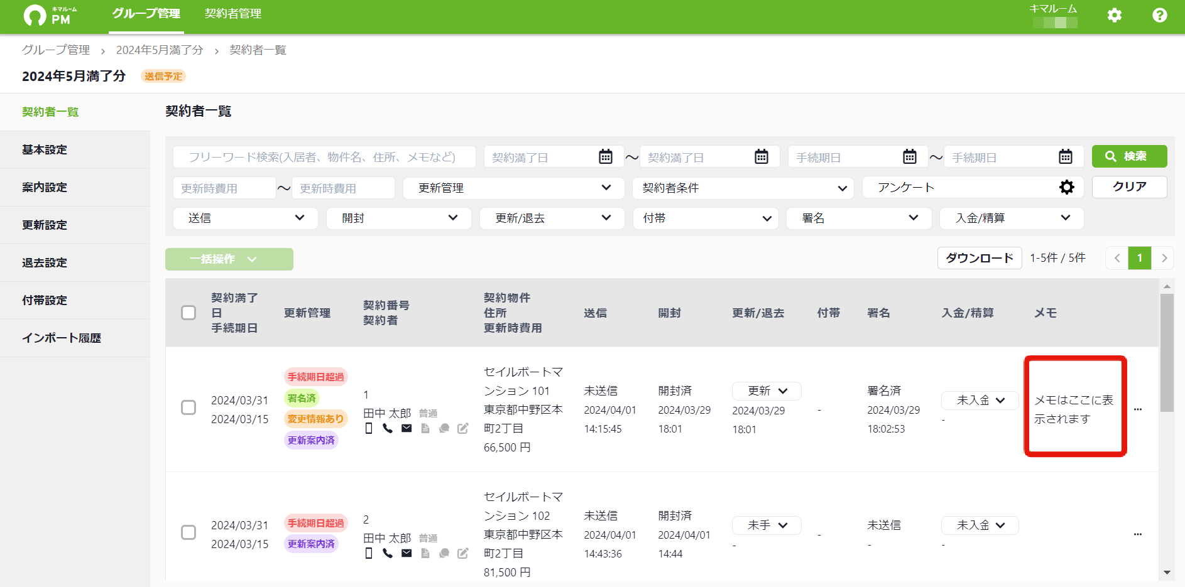Click the アンケート gear settings icon
Screen dimensions: 1185x587
pos(1067,187)
